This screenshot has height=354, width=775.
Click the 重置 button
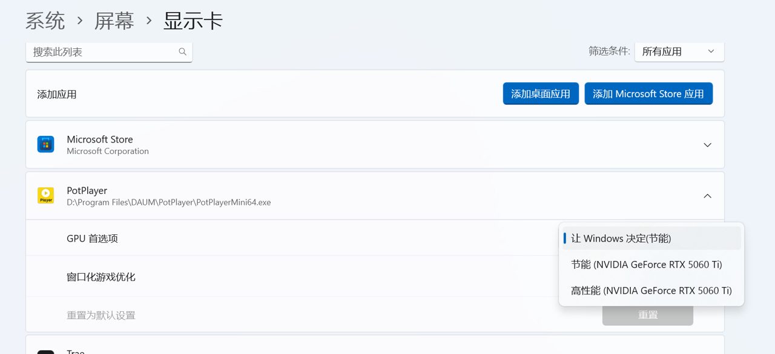click(648, 315)
